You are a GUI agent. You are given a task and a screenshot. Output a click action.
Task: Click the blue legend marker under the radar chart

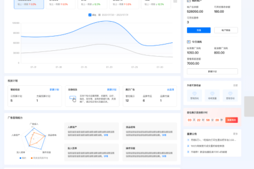(20, 158)
